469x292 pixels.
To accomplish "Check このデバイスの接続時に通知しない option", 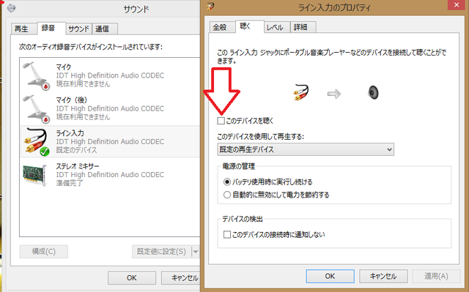I will [x=227, y=234].
